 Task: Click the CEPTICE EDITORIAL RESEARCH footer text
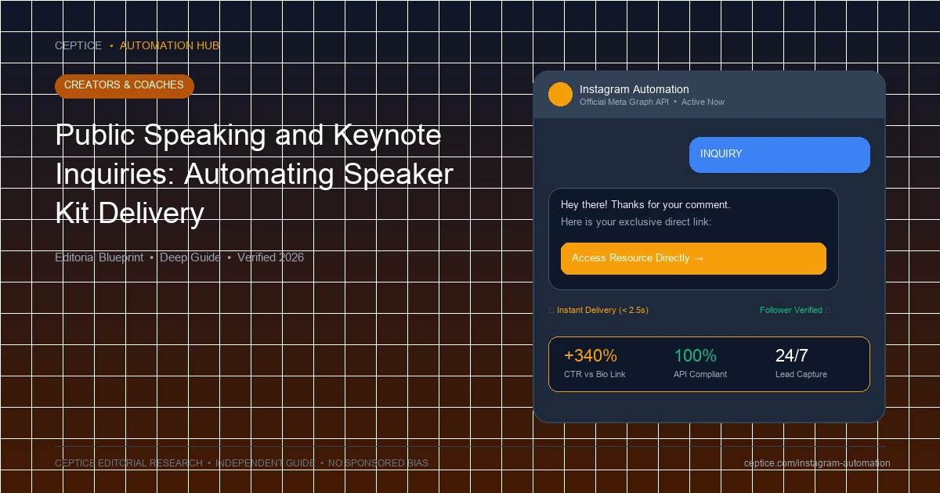[128, 463]
